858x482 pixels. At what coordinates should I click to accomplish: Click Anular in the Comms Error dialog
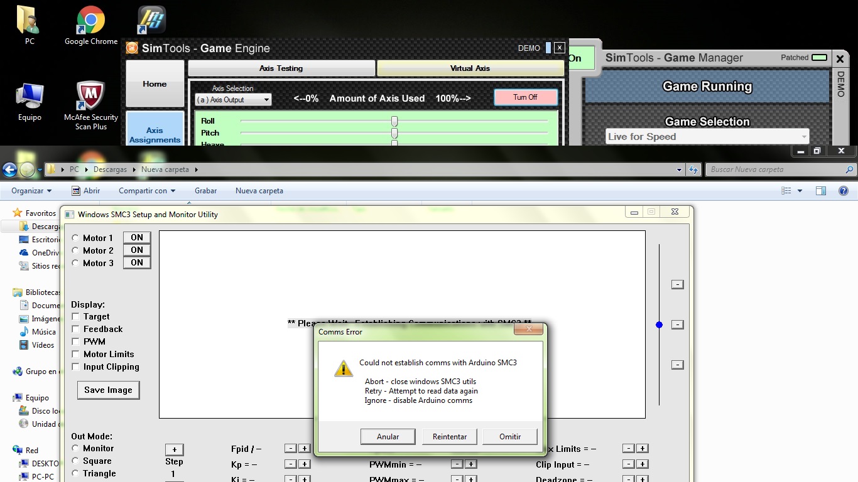(x=388, y=437)
